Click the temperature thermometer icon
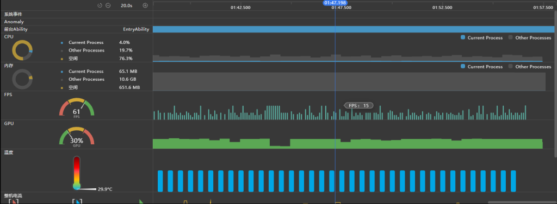This screenshot has width=557, height=204. coord(77,173)
